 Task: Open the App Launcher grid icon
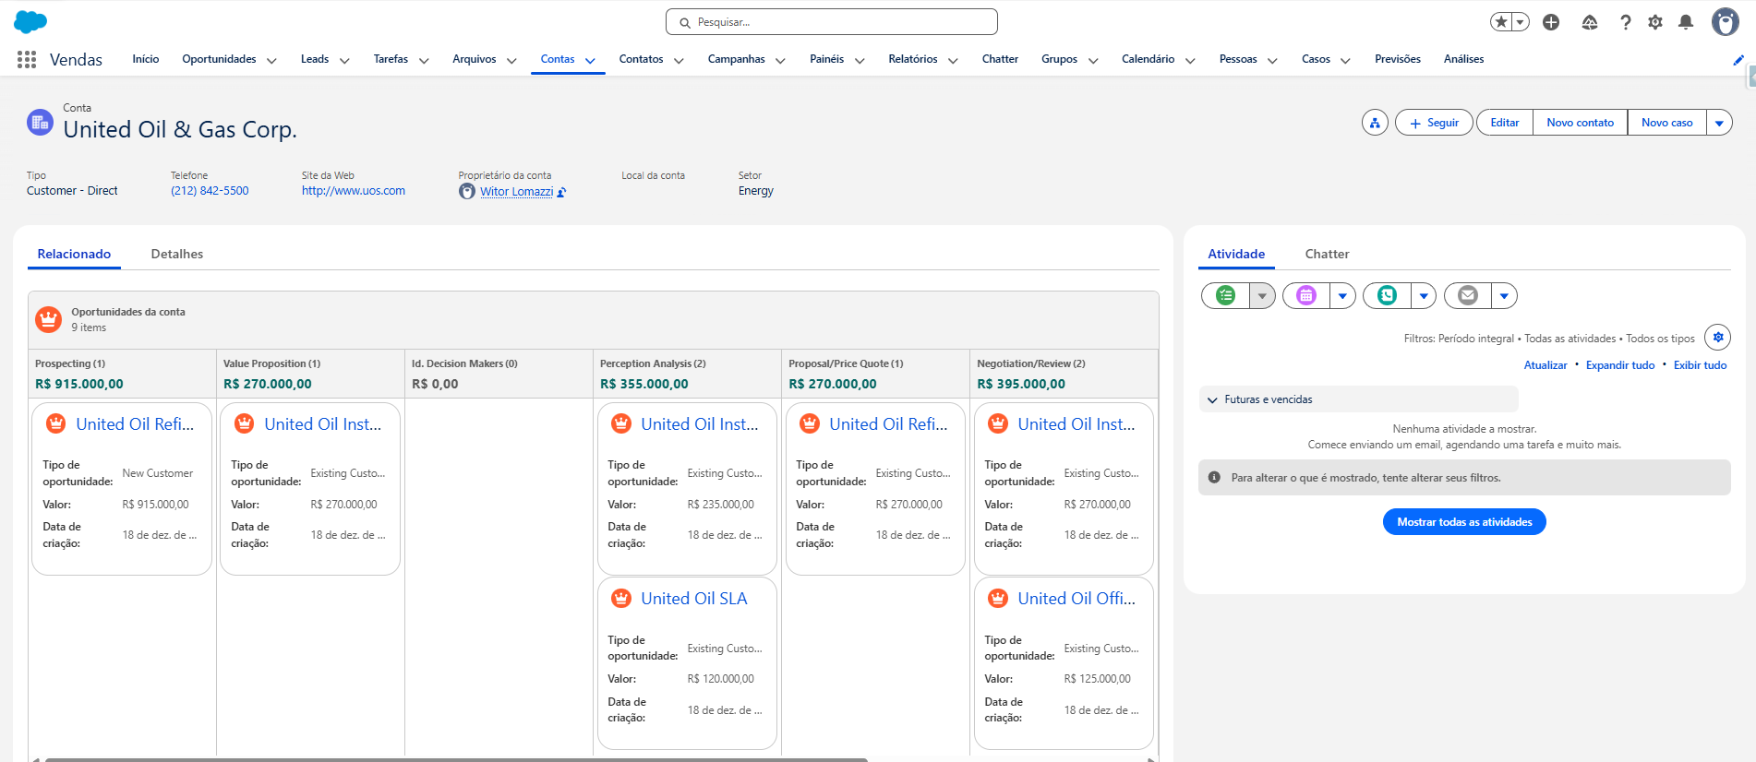[x=27, y=59]
